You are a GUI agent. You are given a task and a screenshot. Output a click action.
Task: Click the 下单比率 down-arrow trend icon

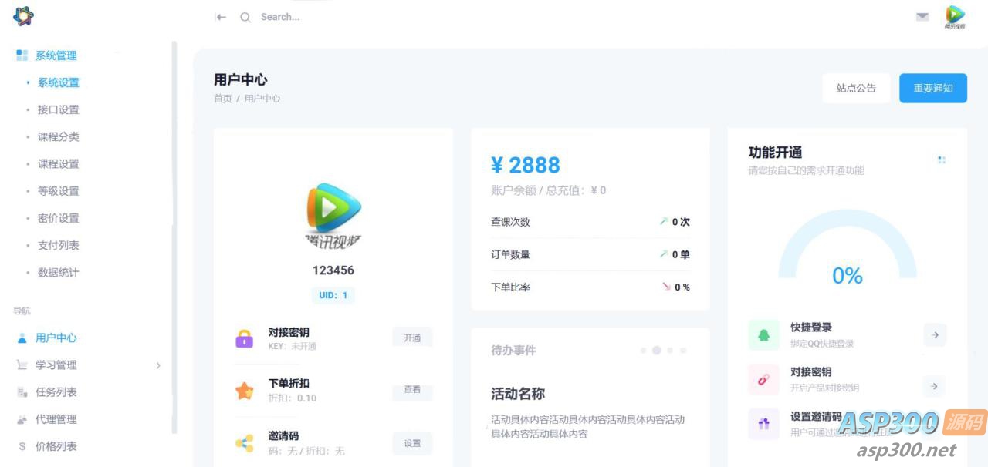coord(666,287)
